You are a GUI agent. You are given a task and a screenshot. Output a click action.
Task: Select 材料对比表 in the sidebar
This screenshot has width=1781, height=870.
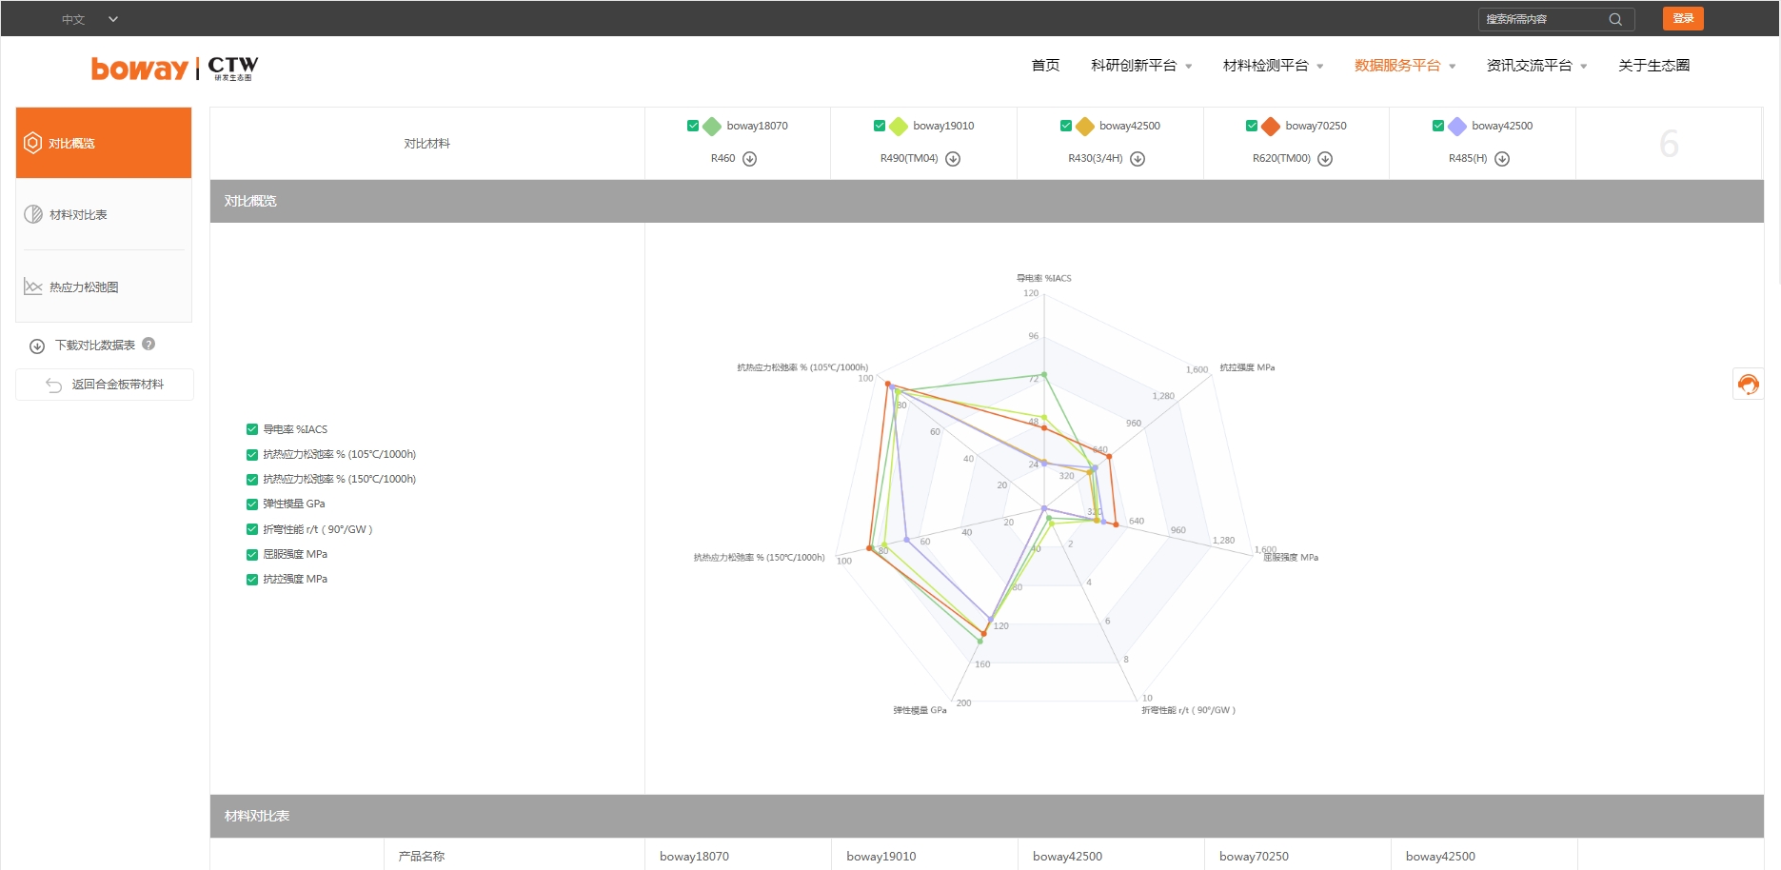tap(104, 214)
